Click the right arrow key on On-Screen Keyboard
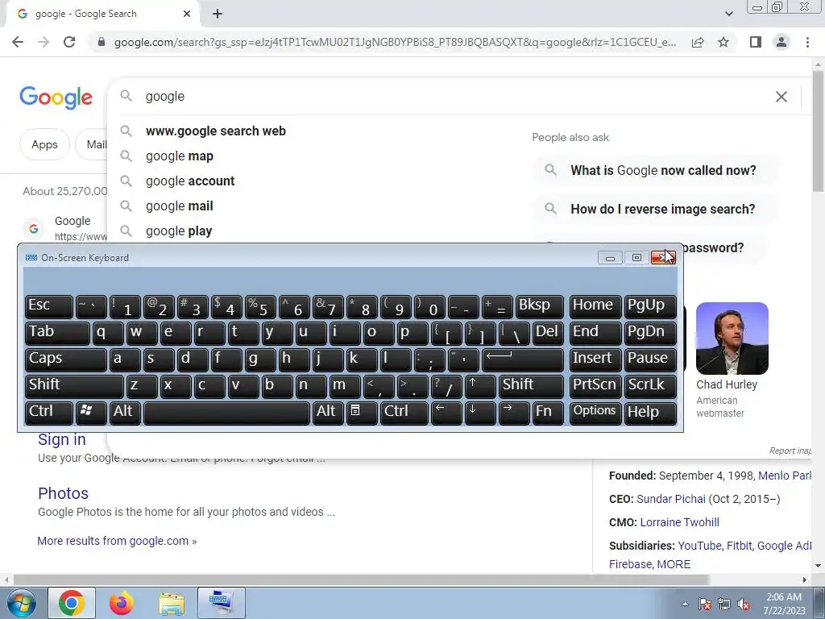Viewport: 825px width, 619px height. [x=513, y=413]
